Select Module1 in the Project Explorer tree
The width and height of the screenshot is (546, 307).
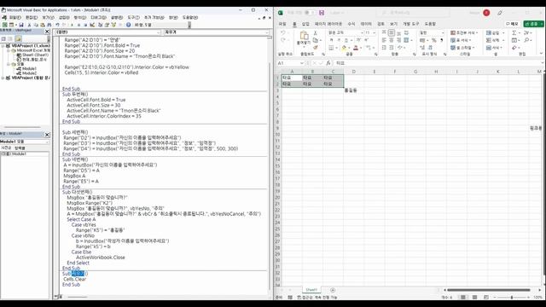tap(29, 68)
